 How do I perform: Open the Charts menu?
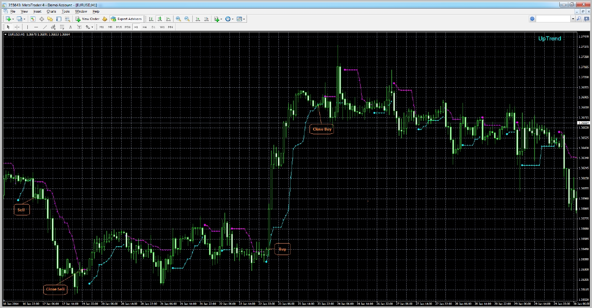(51, 11)
